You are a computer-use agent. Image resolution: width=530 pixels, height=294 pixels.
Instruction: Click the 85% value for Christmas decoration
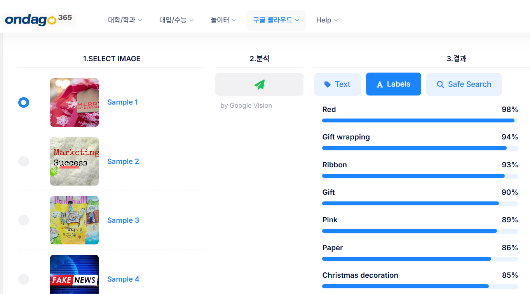[x=510, y=275]
